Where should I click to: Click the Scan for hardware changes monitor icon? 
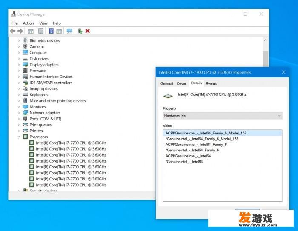69,31
